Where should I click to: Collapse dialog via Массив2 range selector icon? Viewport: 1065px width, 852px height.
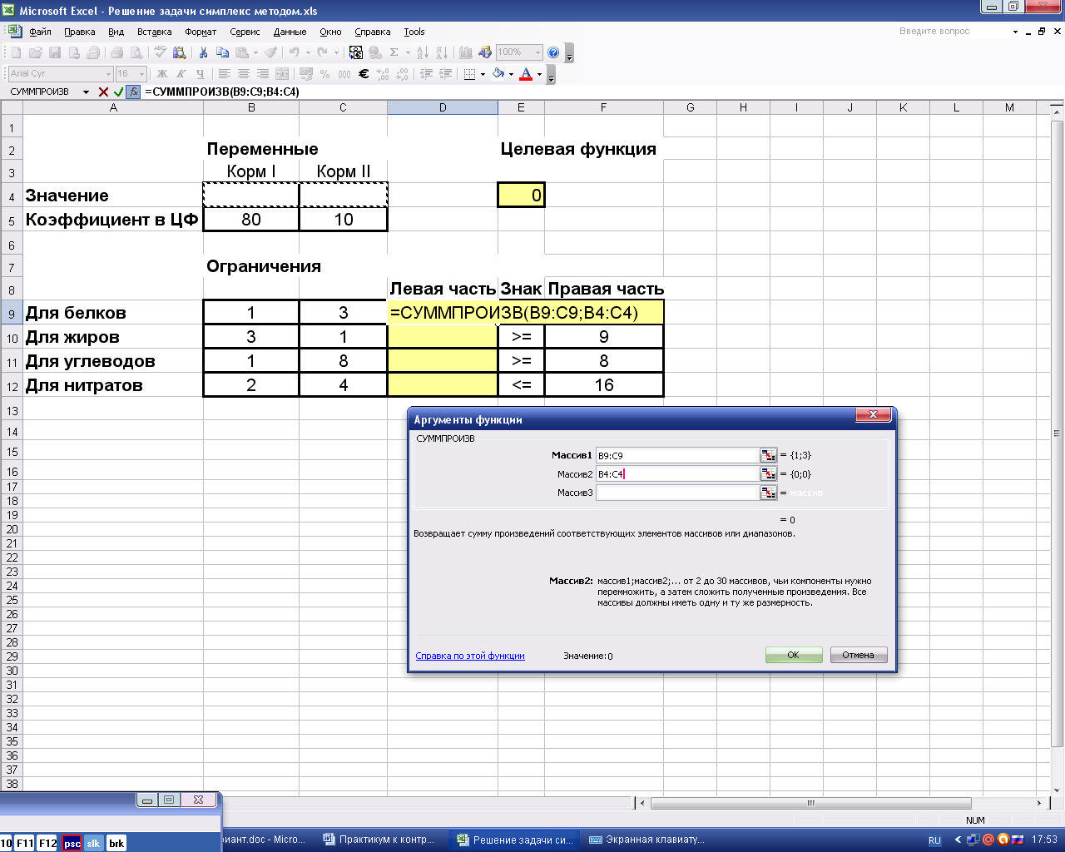tap(768, 474)
